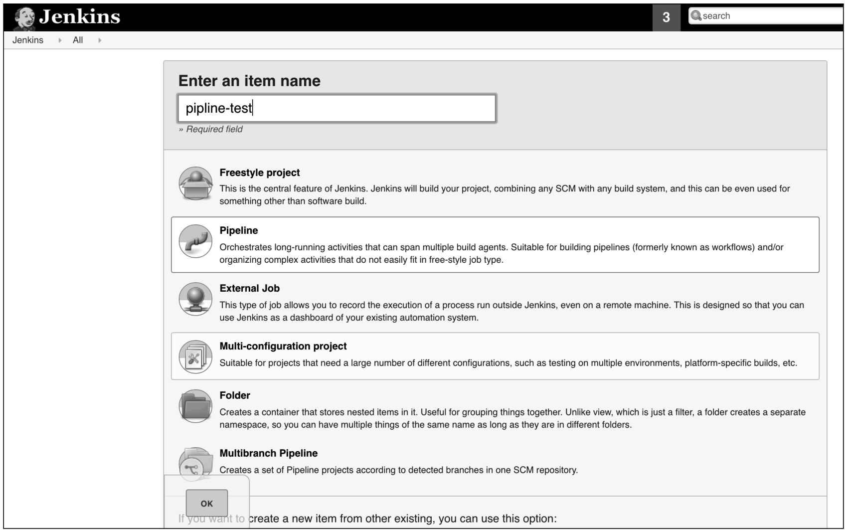The height and width of the screenshot is (530, 845).
Task: Click the Pipeline description text
Action: click(501, 253)
